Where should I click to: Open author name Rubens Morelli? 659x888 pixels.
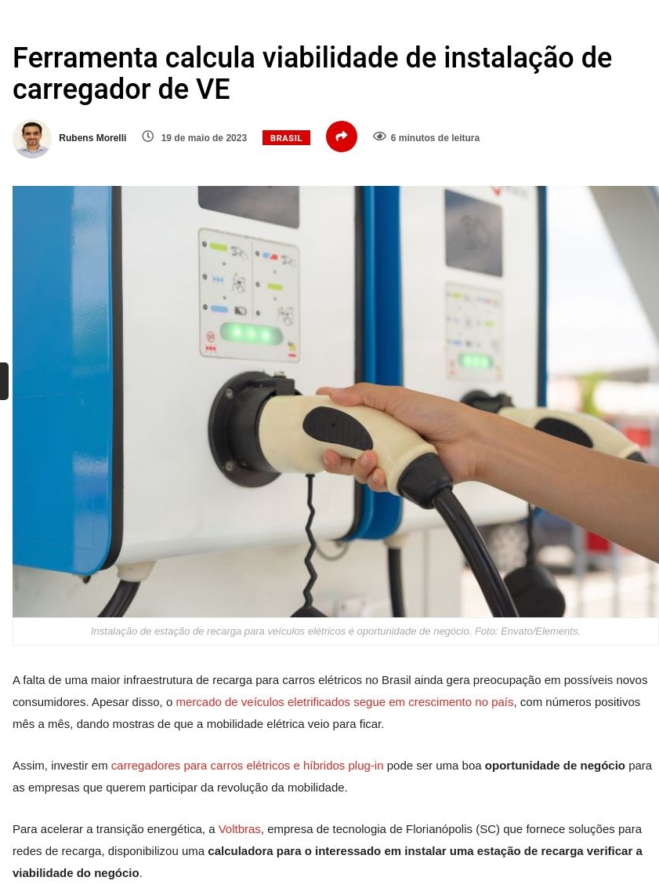tap(92, 137)
